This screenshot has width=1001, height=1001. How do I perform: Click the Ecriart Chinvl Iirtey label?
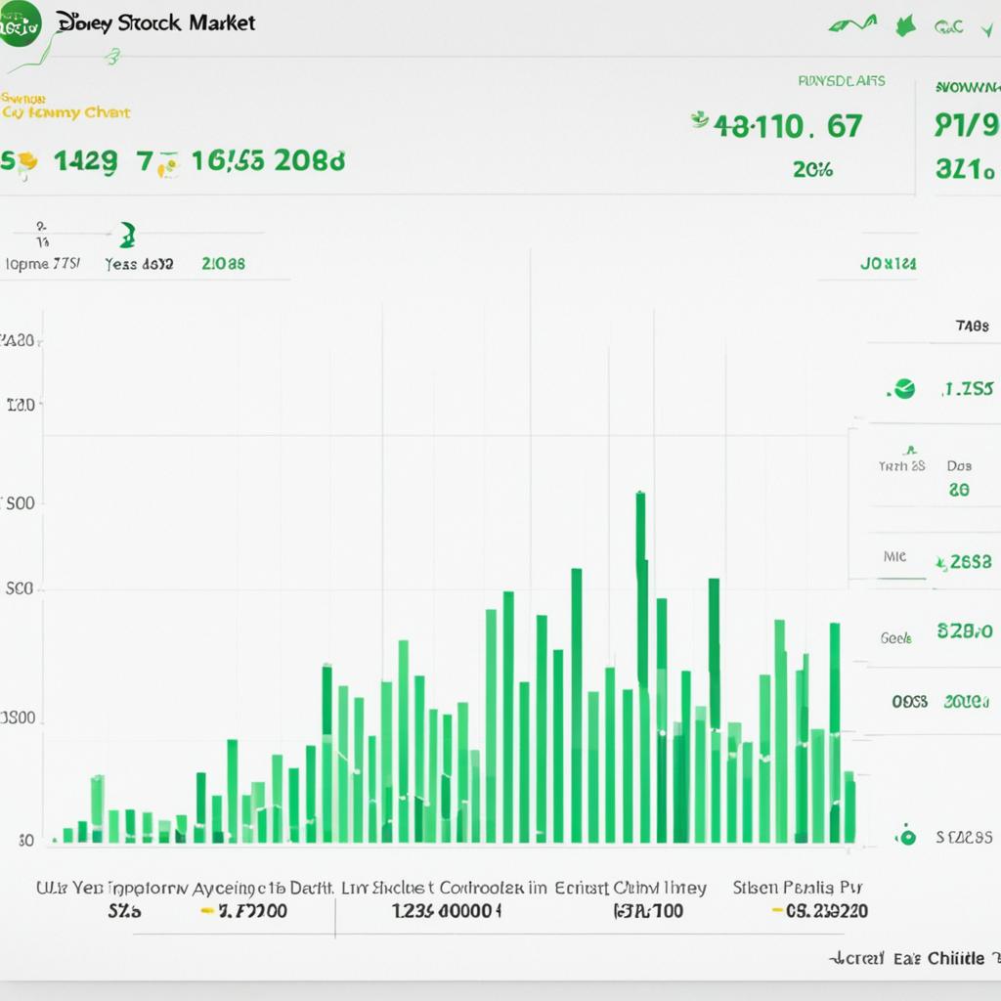(631, 888)
